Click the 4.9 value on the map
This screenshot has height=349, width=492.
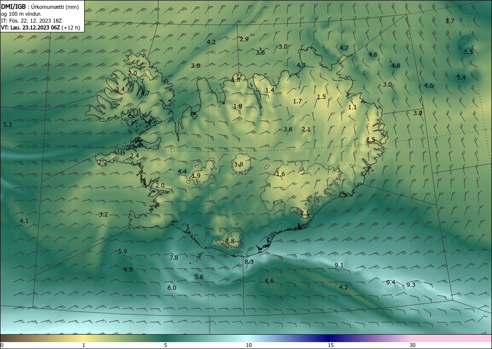pyautogui.click(x=128, y=269)
